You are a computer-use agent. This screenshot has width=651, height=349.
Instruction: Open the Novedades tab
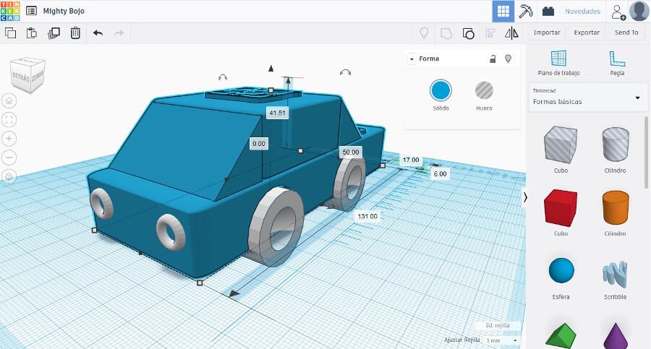(582, 12)
